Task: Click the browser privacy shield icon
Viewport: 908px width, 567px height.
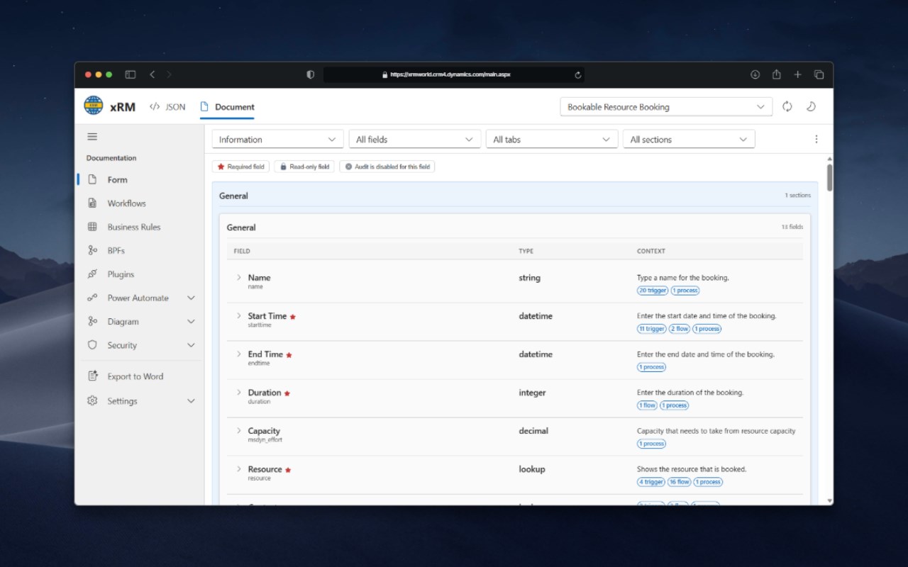Action: (x=310, y=74)
